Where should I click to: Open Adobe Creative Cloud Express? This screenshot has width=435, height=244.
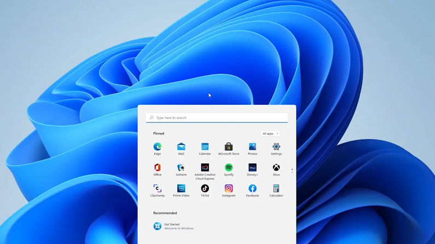tap(205, 168)
